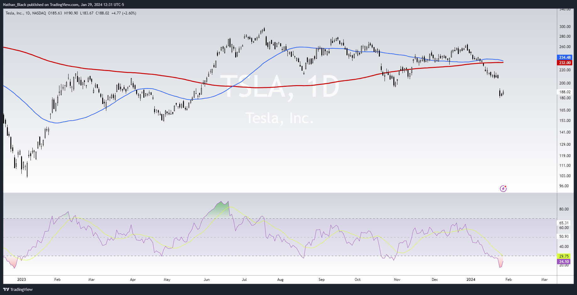The image size is (577, 295).
Task: Click the RSI 60.00 axis label
Action: pyautogui.click(x=564, y=228)
